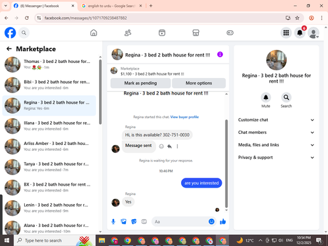The image size is (328, 246).
Task: Go to the Home feed icon
Action: 94,33
